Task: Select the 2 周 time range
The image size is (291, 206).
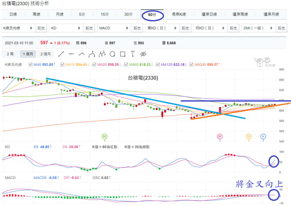Action: (x=10, y=54)
